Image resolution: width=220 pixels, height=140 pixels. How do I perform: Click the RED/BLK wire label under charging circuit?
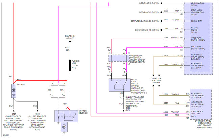tap(67, 49)
